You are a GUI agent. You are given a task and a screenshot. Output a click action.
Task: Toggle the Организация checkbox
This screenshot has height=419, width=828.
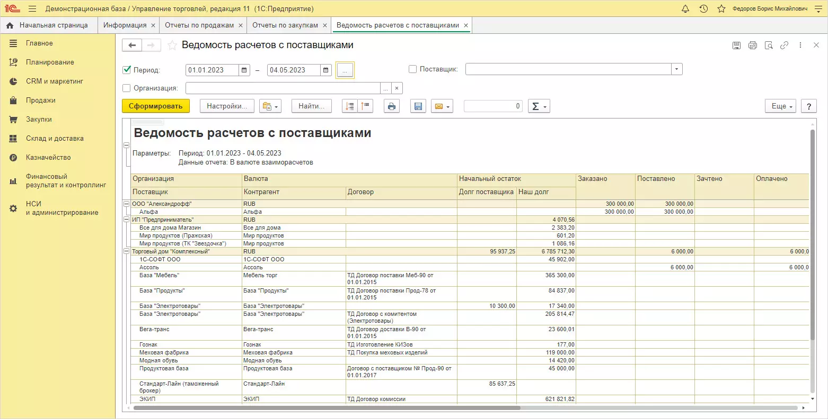(x=127, y=88)
